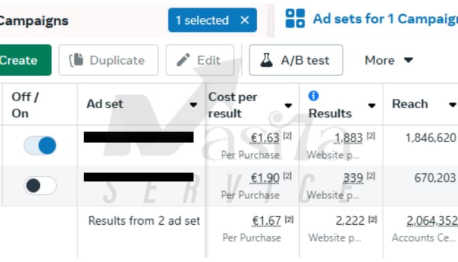Click the Duplicate copy icon
Screen dimensions: 458x262
(76, 60)
